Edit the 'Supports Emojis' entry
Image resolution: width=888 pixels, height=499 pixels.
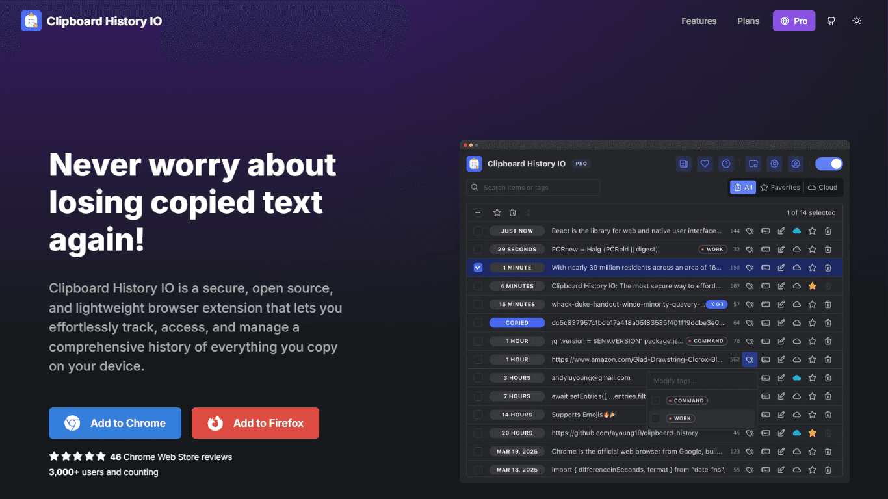tap(781, 415)
